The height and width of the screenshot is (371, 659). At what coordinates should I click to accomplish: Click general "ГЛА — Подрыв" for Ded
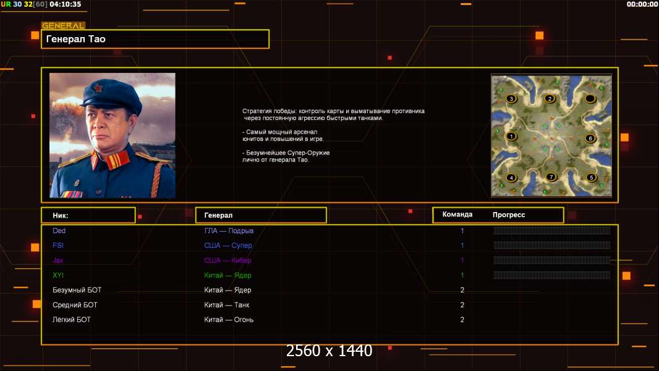[229, 231]
